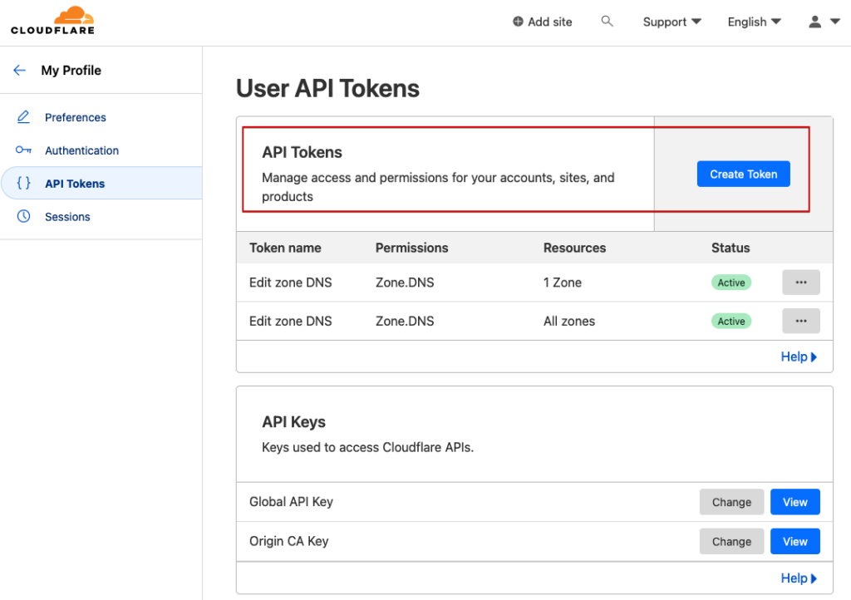The width and height of the screenshot is (851, 600).
Task: Click the API Tokens card heading
Action: [x=302, y=152]
